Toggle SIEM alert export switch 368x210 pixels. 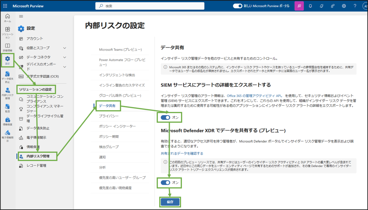pos(166,117)
